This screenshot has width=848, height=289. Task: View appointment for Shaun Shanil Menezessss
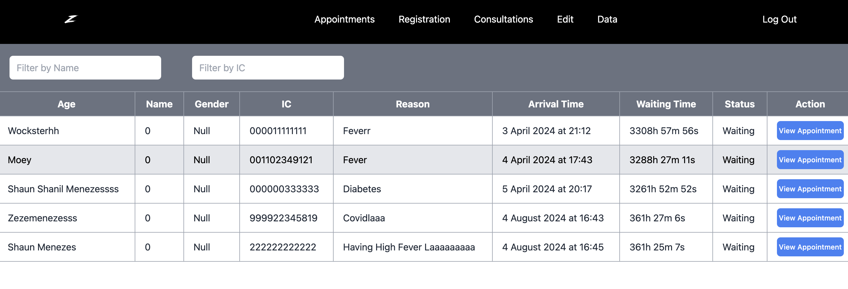810,189
